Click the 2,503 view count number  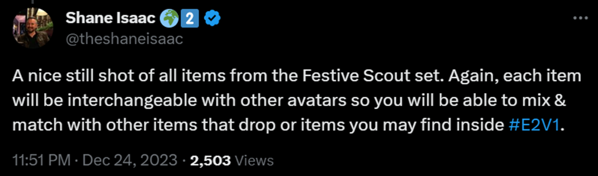click(x=210, y=160)
